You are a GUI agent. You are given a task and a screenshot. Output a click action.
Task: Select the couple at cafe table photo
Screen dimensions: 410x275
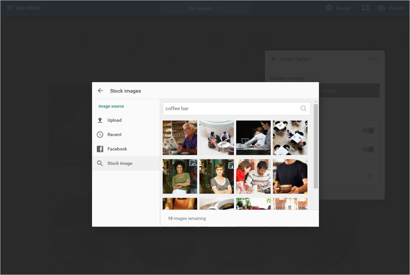253,176
